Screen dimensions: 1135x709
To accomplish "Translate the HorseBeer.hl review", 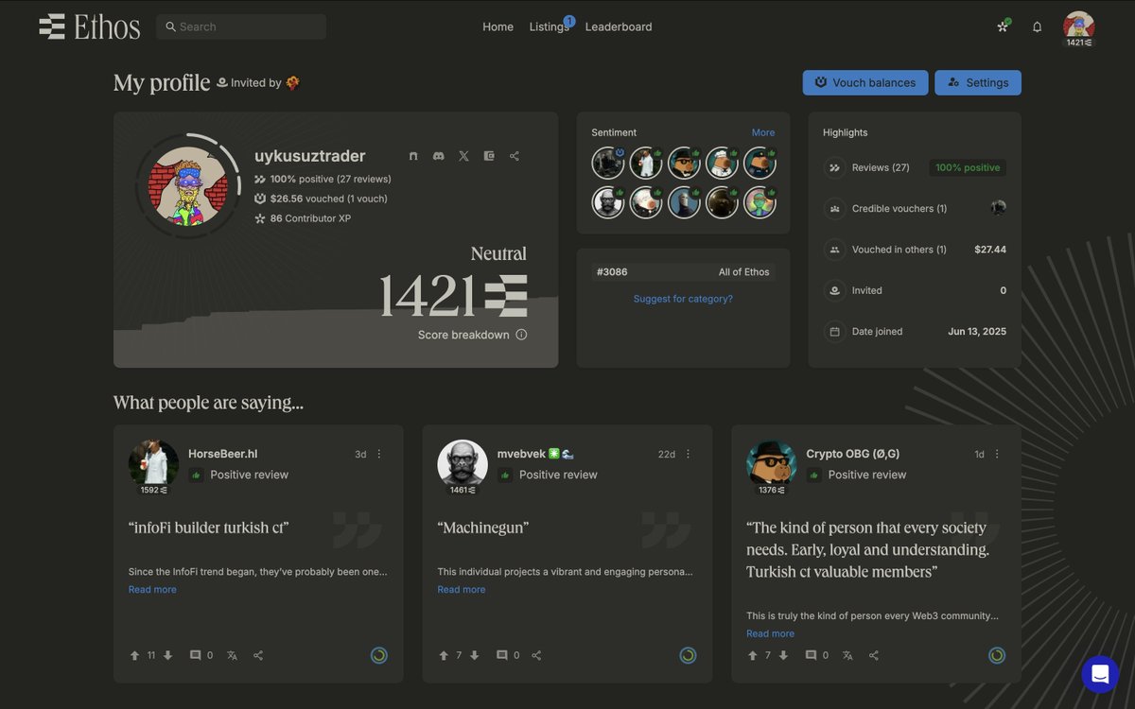I will click(232, 655).
